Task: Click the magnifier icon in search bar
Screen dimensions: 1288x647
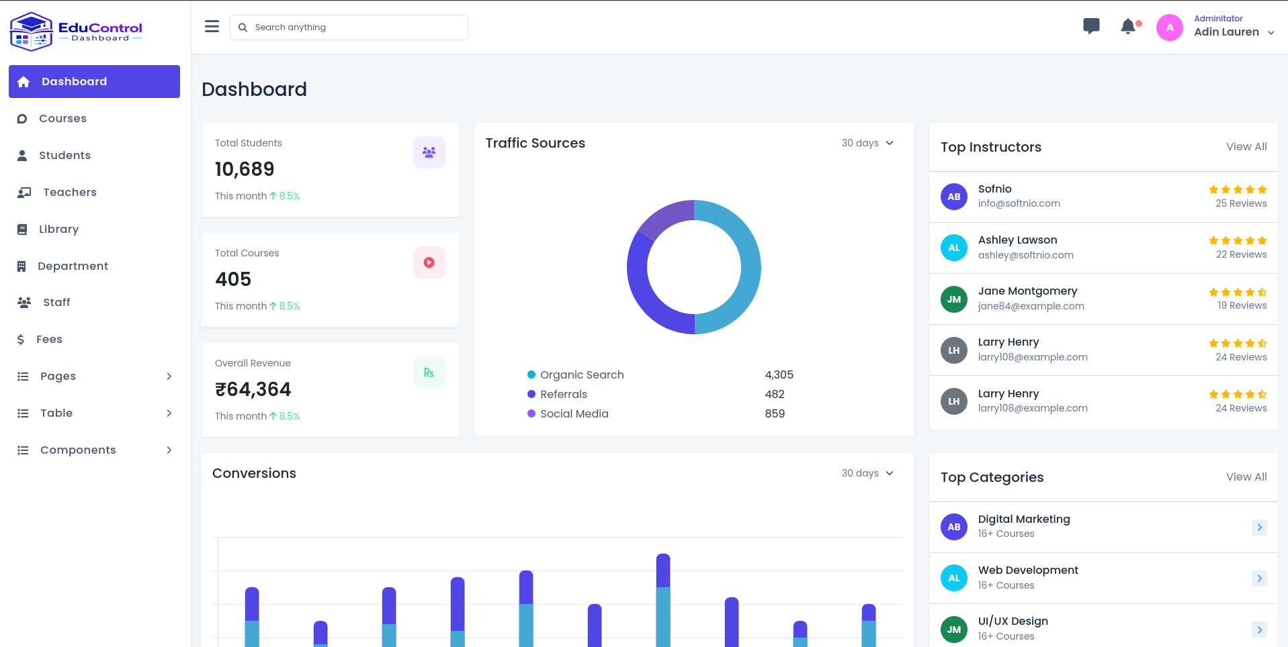Action: pos(243,28)
